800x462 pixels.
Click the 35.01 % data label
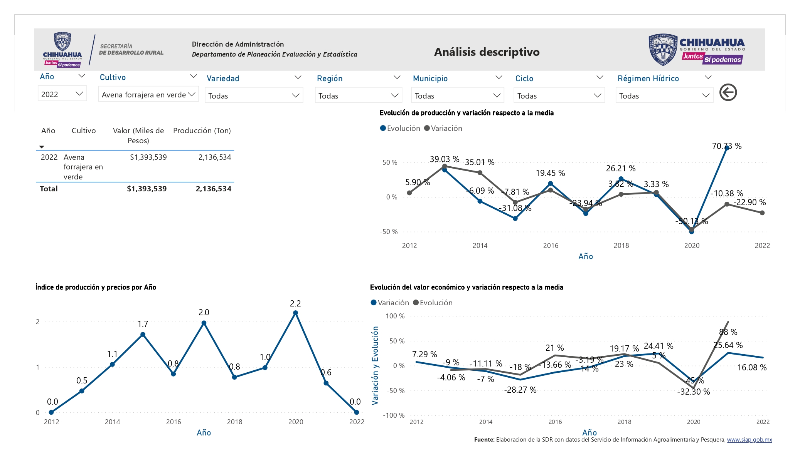point(480,162)
